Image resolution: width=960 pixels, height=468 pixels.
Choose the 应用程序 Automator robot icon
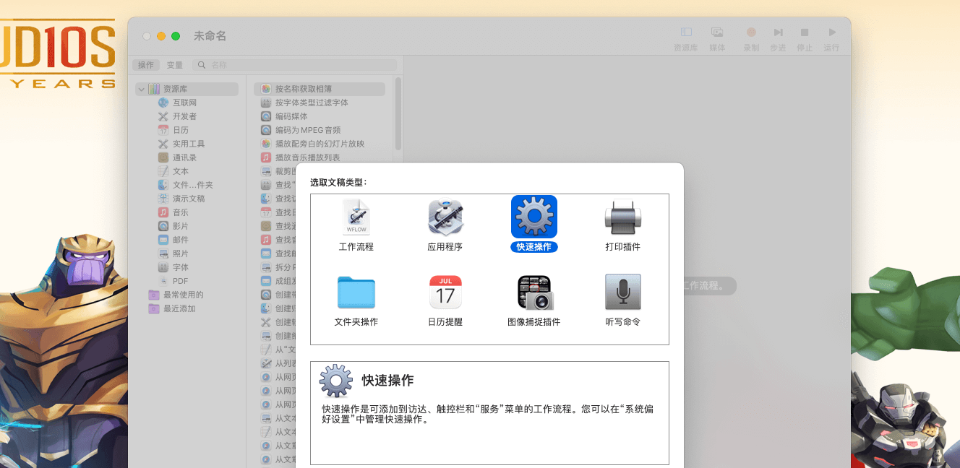445,217
